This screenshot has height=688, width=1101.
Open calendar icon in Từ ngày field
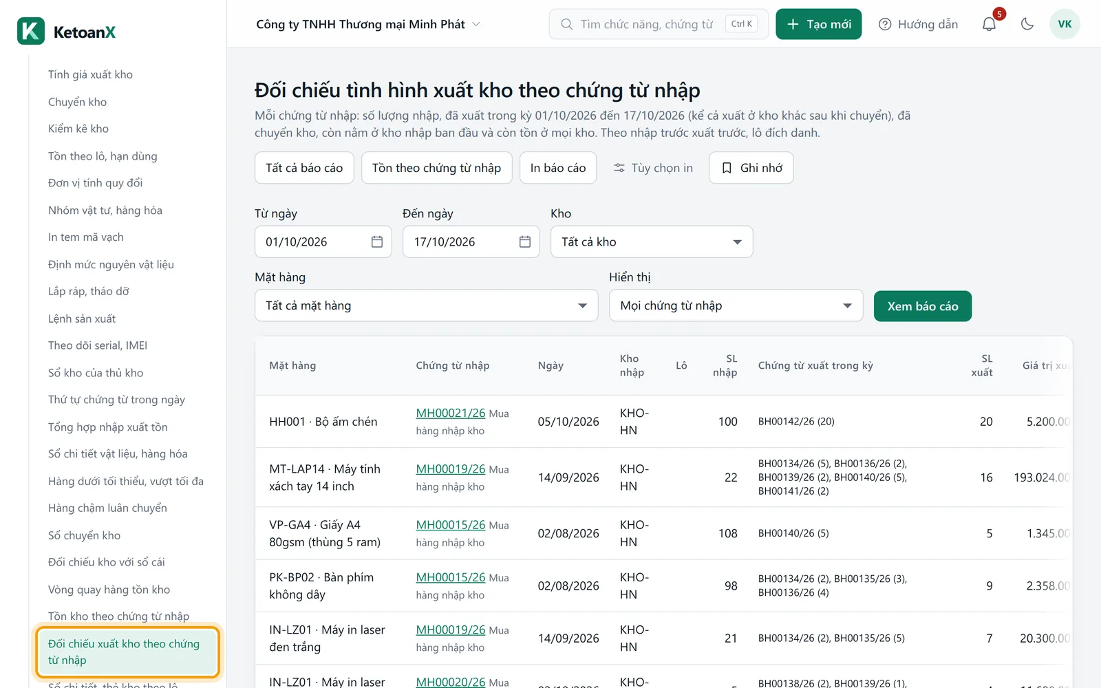coord(377,241)
